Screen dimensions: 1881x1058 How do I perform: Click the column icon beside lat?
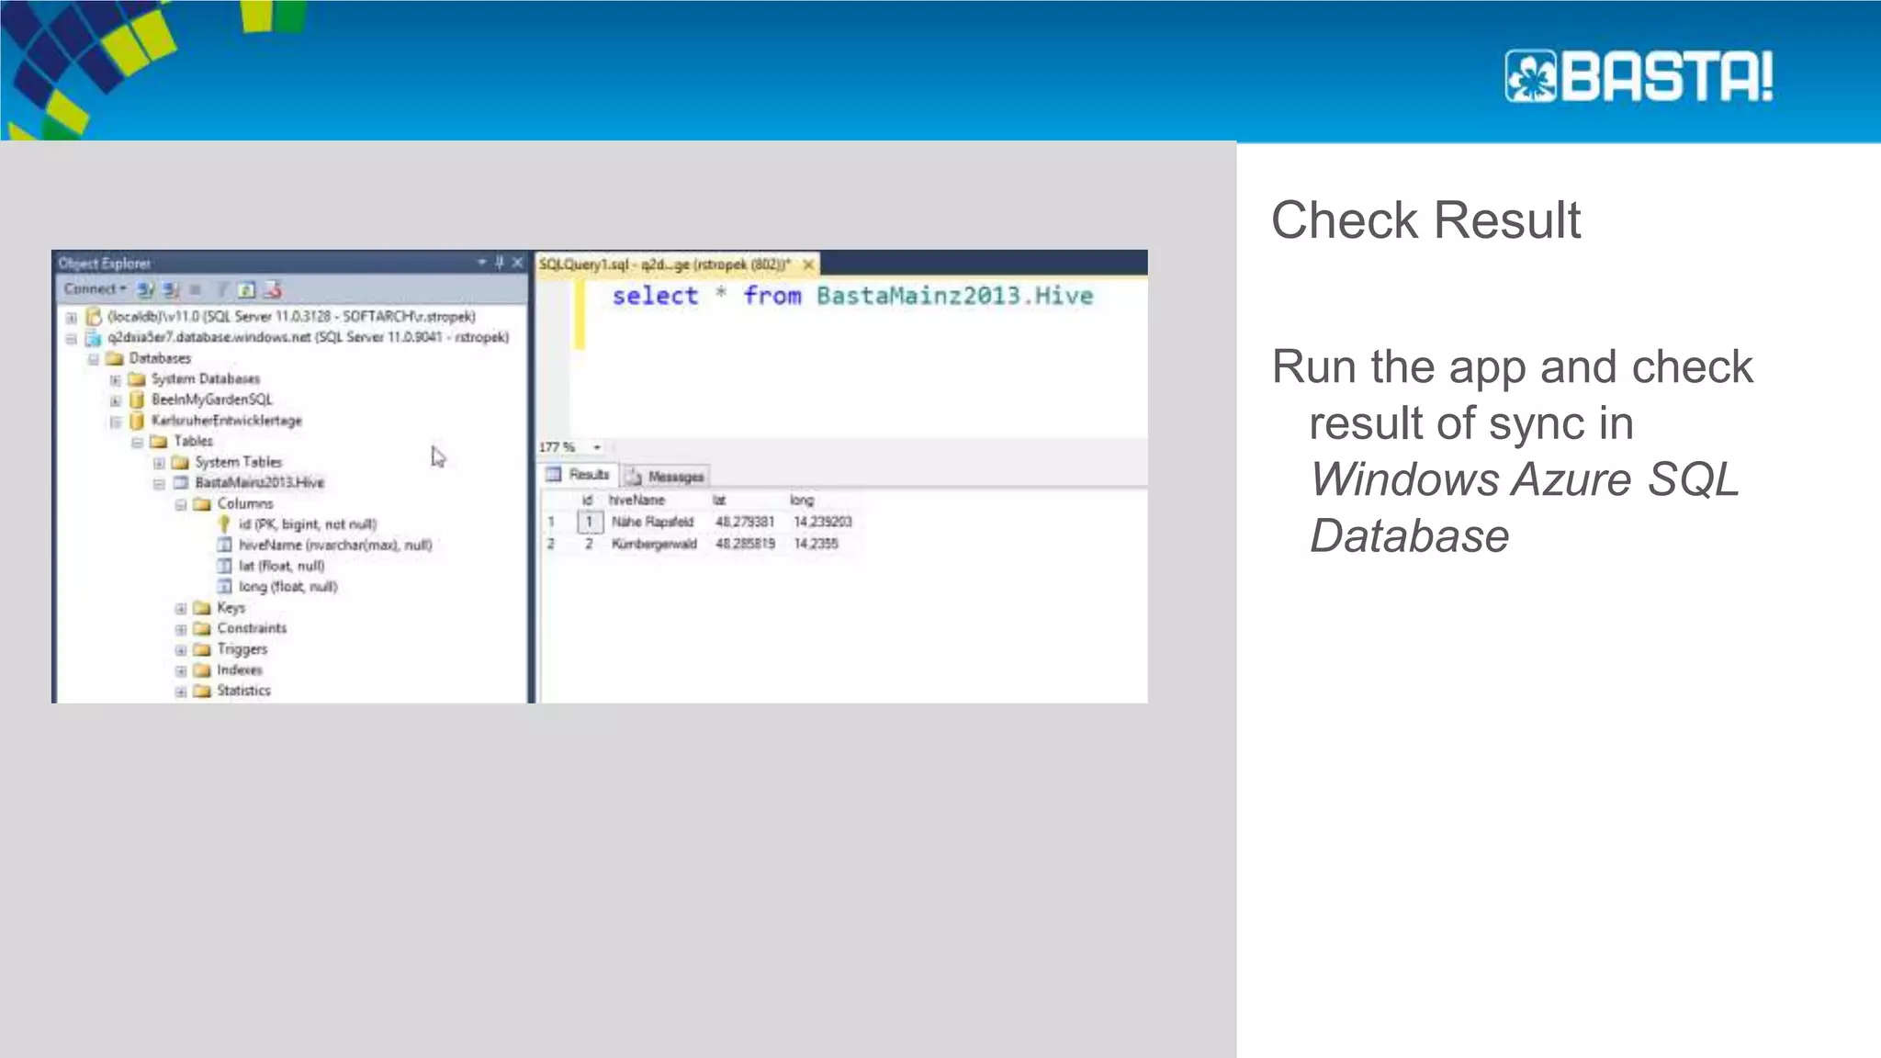tap(224, 567)
